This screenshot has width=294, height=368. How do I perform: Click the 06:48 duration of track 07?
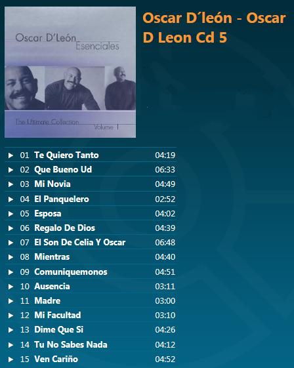165,243
